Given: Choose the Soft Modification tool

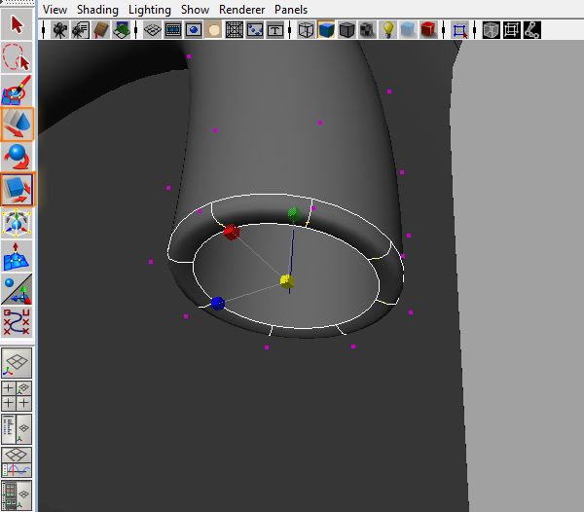Looking at the screenshot, I should [17, 256].
